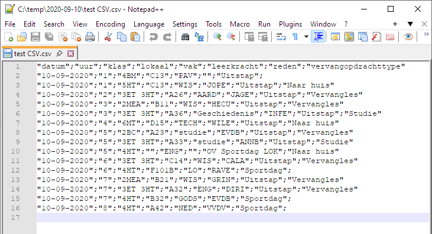This screenshot has height=234, width=432.
Task: Toggle the highlighted indent guide icon
Action: (318, 37)
